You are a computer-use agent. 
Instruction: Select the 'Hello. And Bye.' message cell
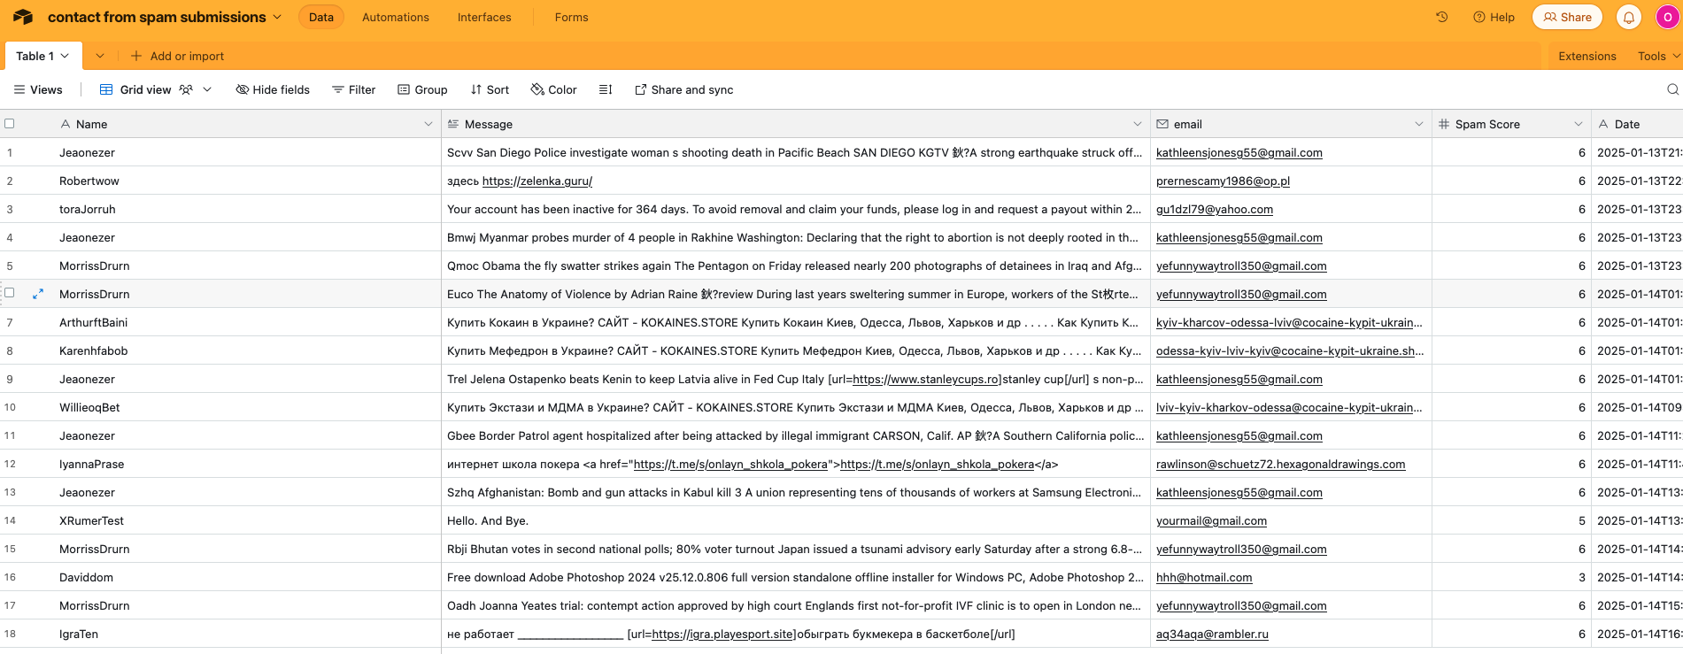point(796,520)
